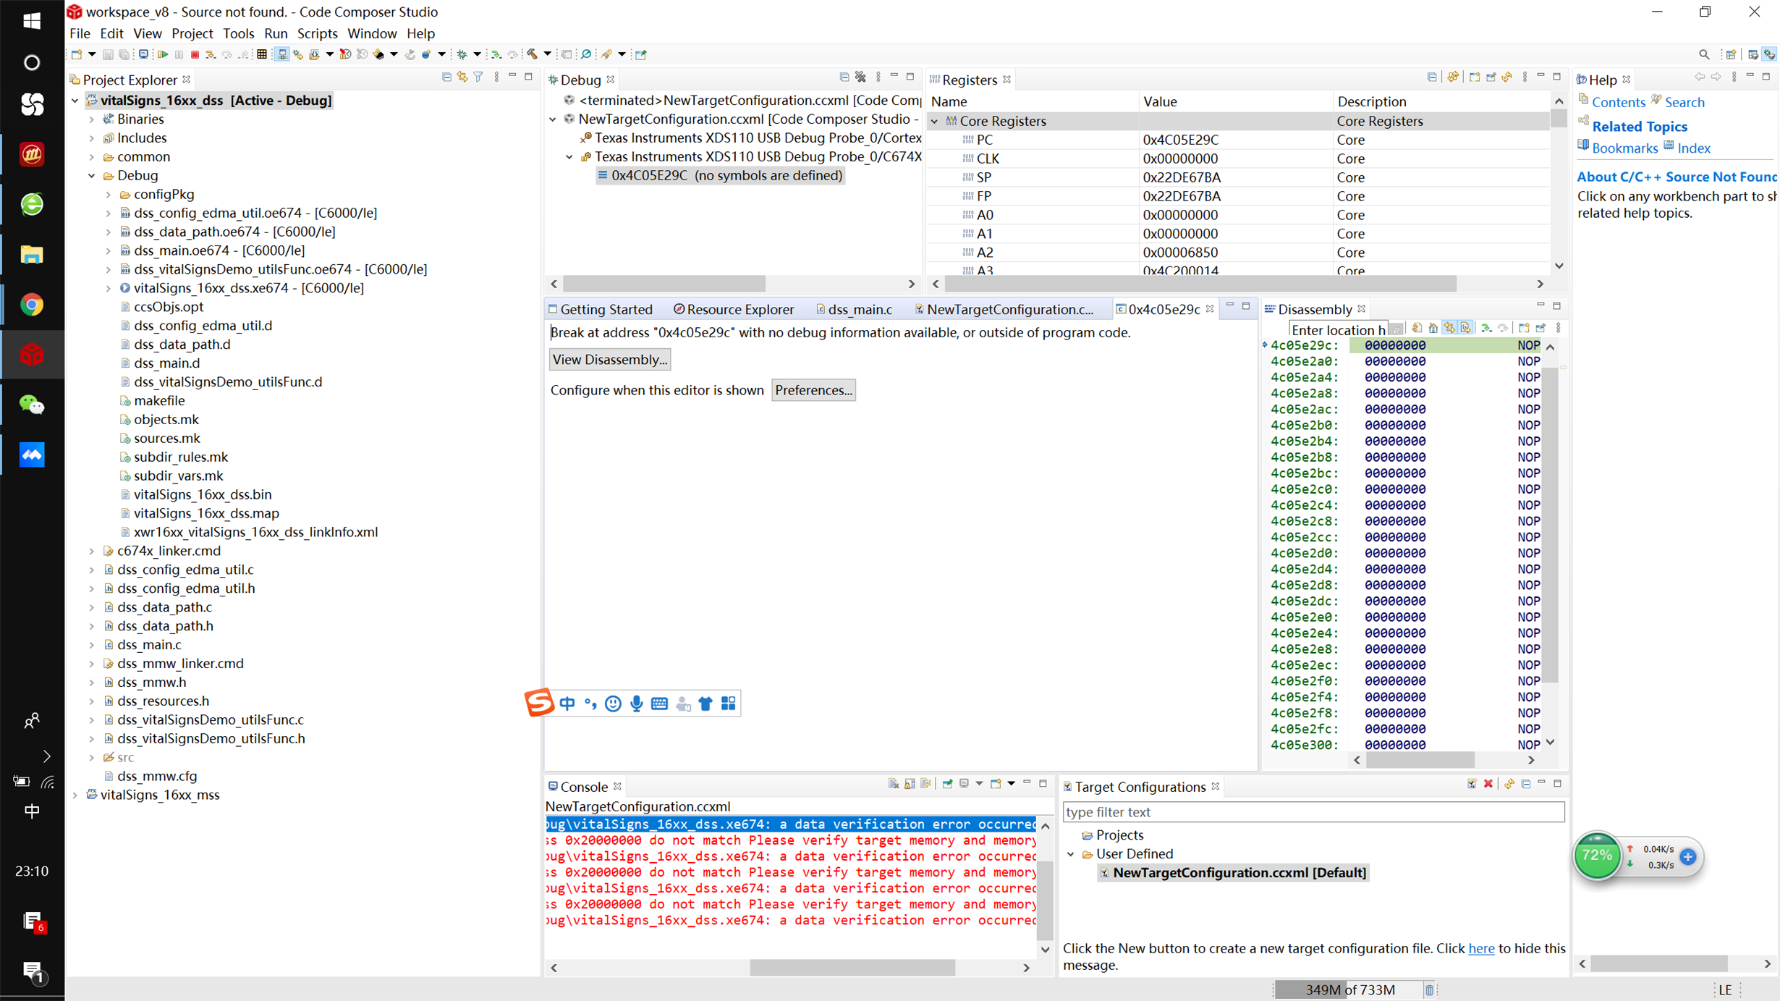Click the New file toolbar icon

76,54
